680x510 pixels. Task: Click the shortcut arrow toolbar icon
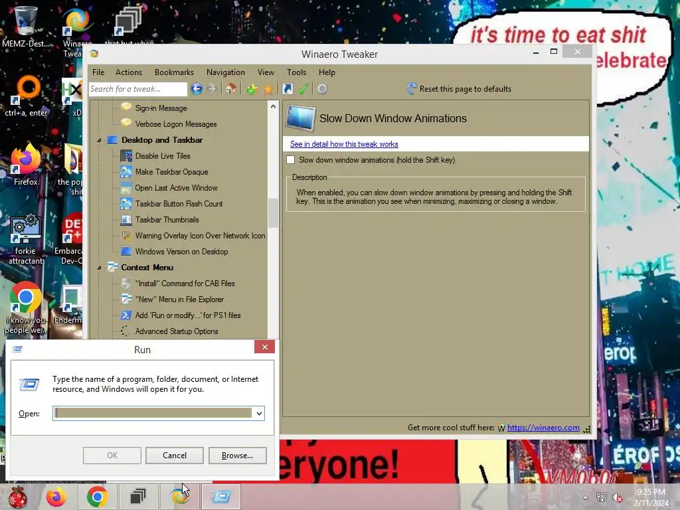(287, 89)
